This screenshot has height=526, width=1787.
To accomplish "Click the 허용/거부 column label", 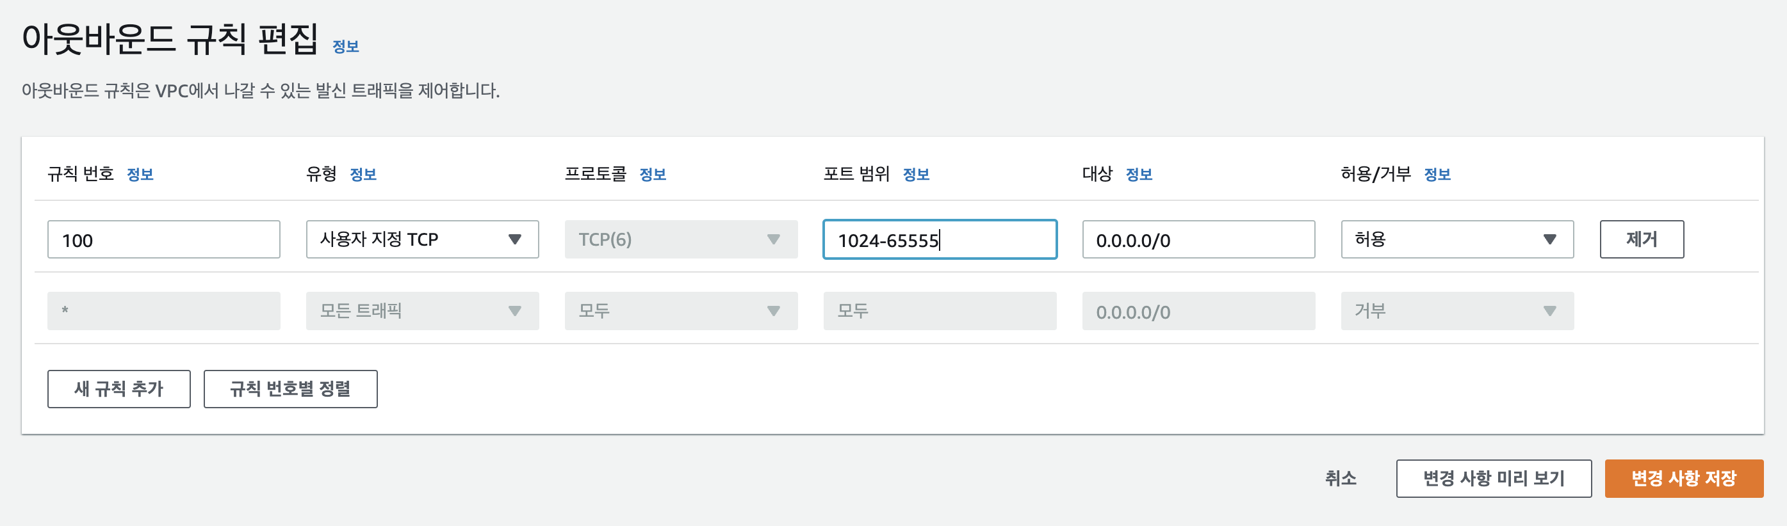I will tap(1376, 173).
